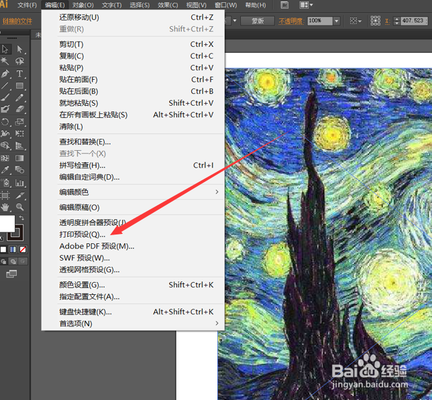Select the Type tool
This screenshot has height=400, width=432.
[19, 74]
